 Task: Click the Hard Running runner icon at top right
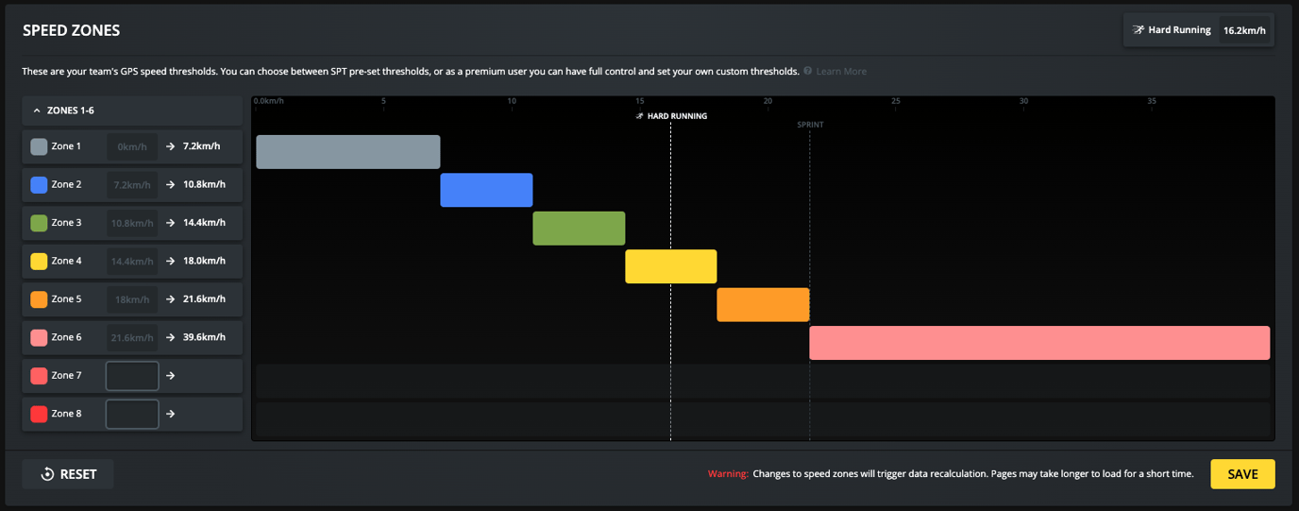point(1139,30)
